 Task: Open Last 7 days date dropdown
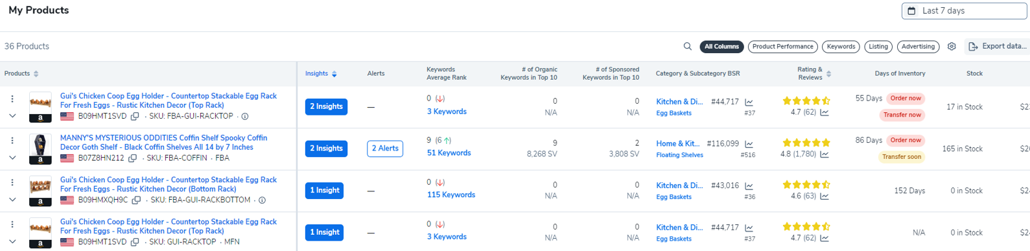coord(964,11)
